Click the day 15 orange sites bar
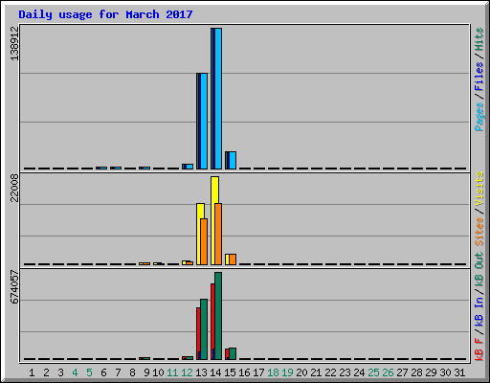The width and height of the screenshot is (490, 383). [x=233, y=259]
